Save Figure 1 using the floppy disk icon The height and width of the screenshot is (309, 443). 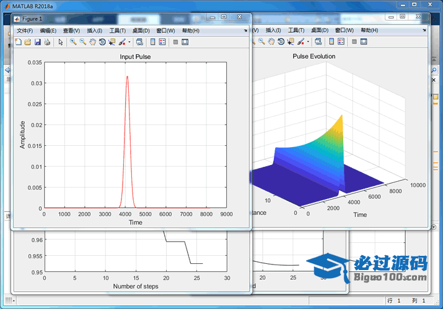point(37,42)
